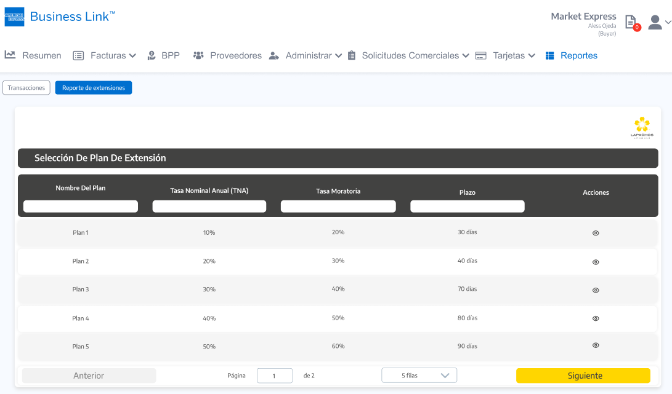Open the BPP section
The width and height of the screenshot is (672, 394).
[163, 55]
